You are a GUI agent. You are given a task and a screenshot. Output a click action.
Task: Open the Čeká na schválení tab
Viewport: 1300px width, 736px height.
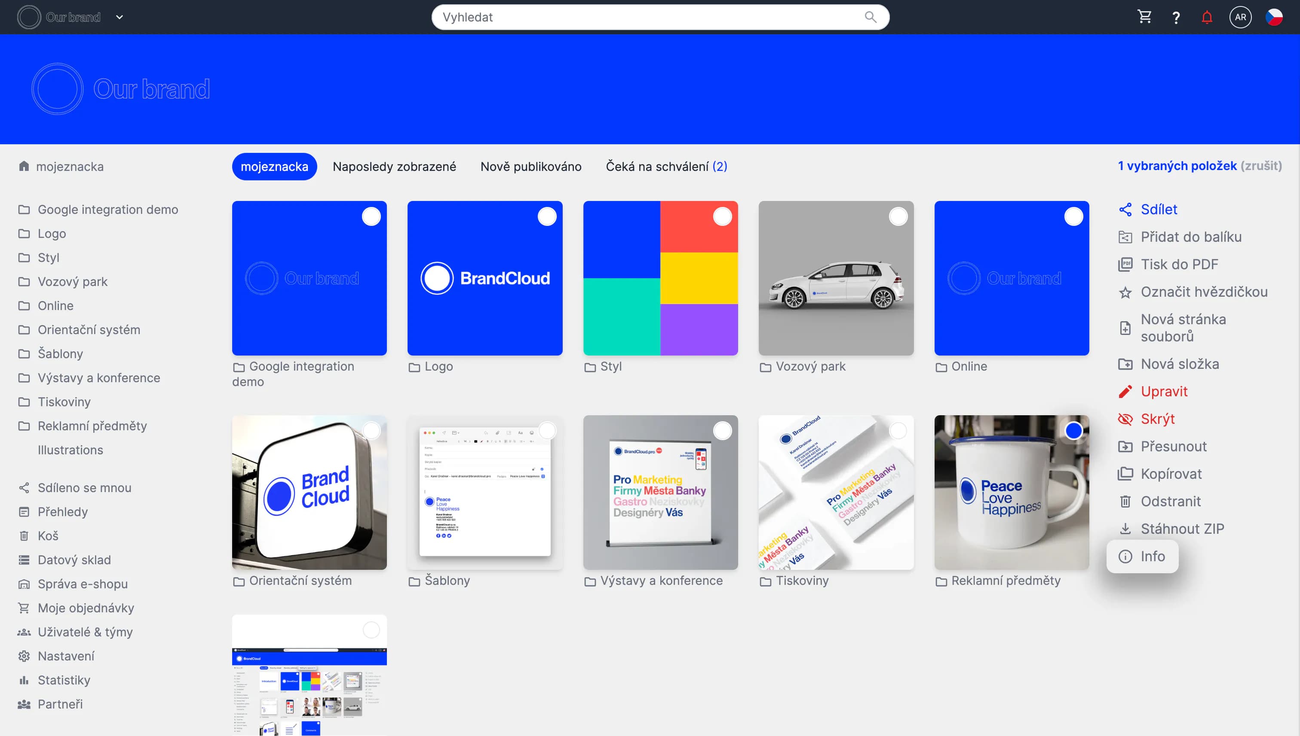(666, 167)
